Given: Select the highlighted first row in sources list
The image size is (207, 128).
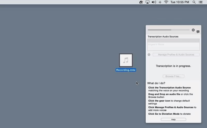Looking at the screenshot, I should [173, 40].
